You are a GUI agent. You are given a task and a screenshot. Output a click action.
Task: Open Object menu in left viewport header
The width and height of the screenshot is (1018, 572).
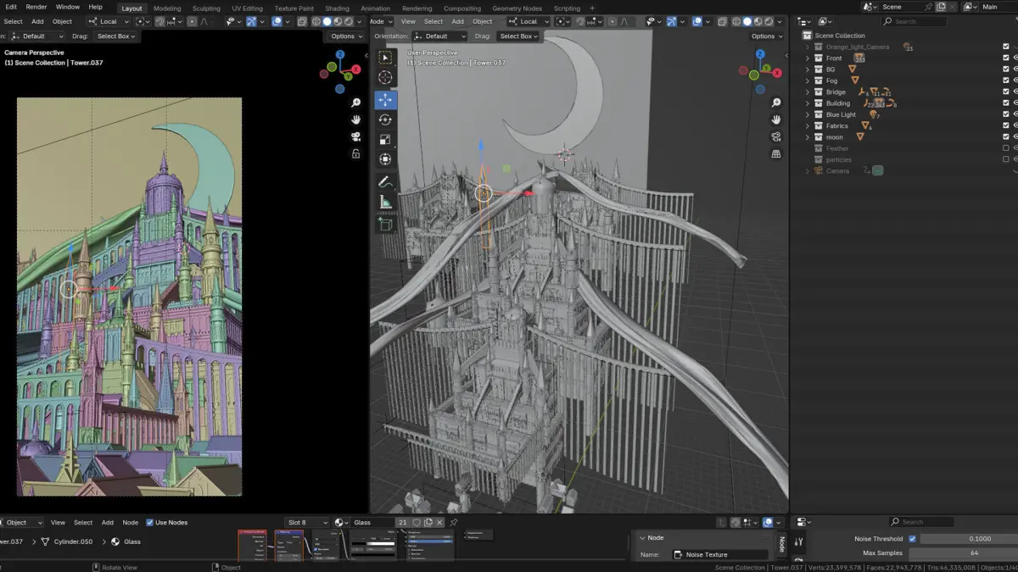(62, 21)
